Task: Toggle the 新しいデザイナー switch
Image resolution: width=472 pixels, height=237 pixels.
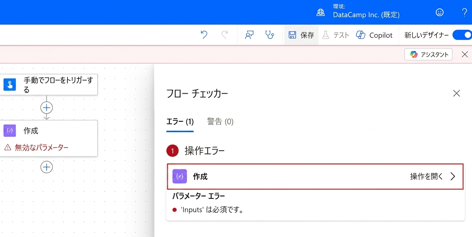Action: click(462, 35)
